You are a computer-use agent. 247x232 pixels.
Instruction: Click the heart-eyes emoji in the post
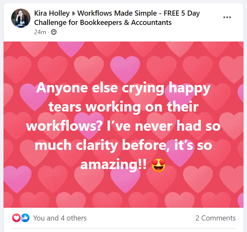pos(158,165)
